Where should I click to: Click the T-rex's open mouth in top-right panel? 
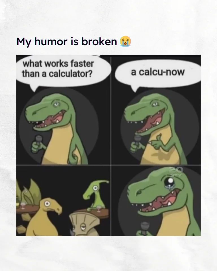[x=150, y=122]
